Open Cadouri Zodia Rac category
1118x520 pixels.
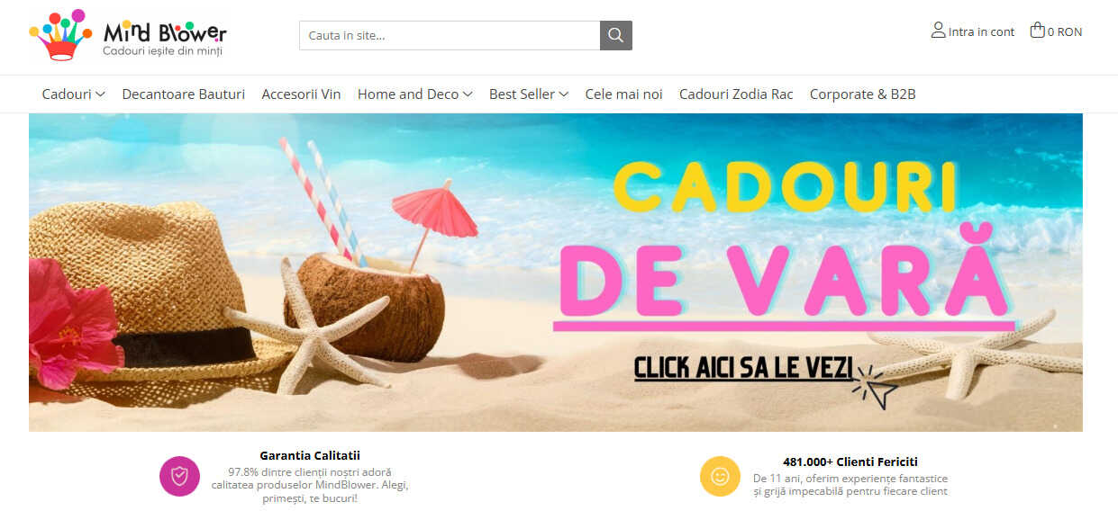click(x=736, y=94)
